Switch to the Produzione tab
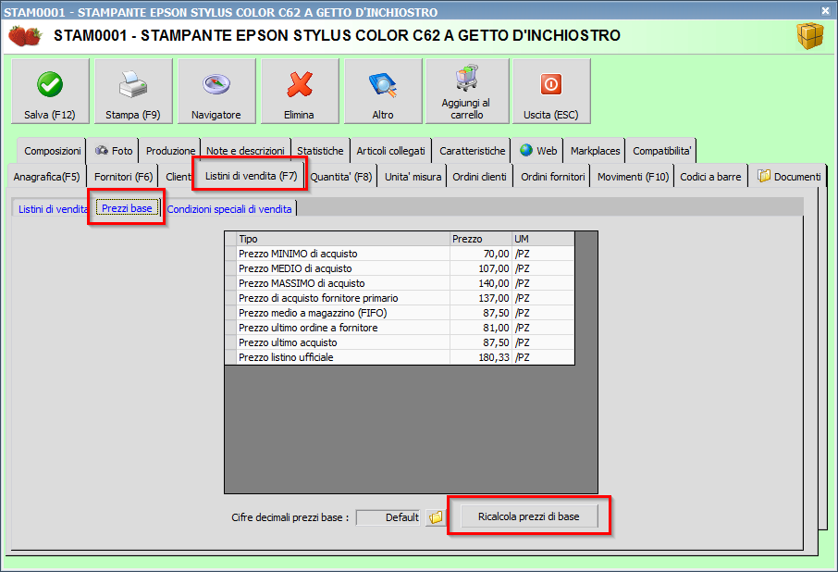The image size is (838, 572). 170,151
